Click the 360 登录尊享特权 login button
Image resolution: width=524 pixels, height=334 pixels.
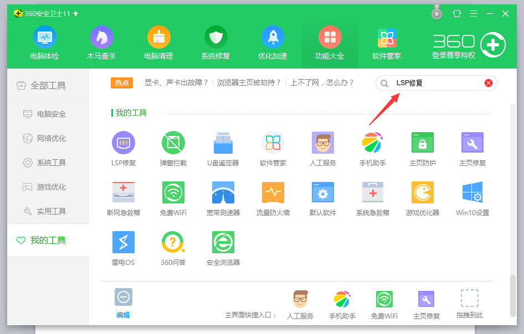pos(469,45)
